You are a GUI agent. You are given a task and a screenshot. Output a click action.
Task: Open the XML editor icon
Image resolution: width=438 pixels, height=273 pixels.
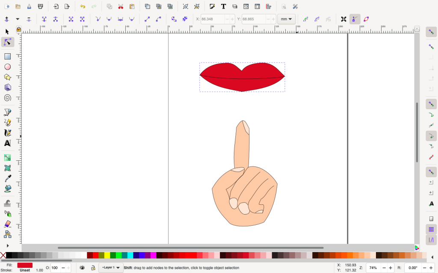click(x=246, y=6)
